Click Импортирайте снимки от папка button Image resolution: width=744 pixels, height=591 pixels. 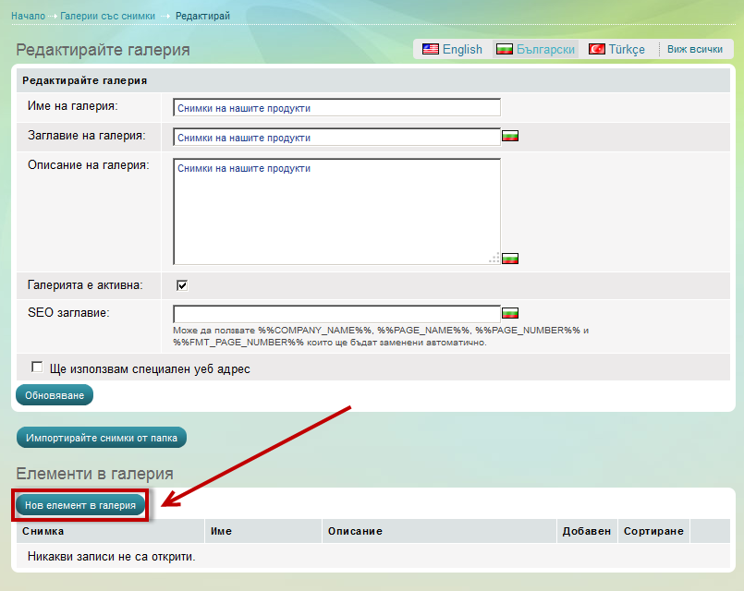point(102,437)
